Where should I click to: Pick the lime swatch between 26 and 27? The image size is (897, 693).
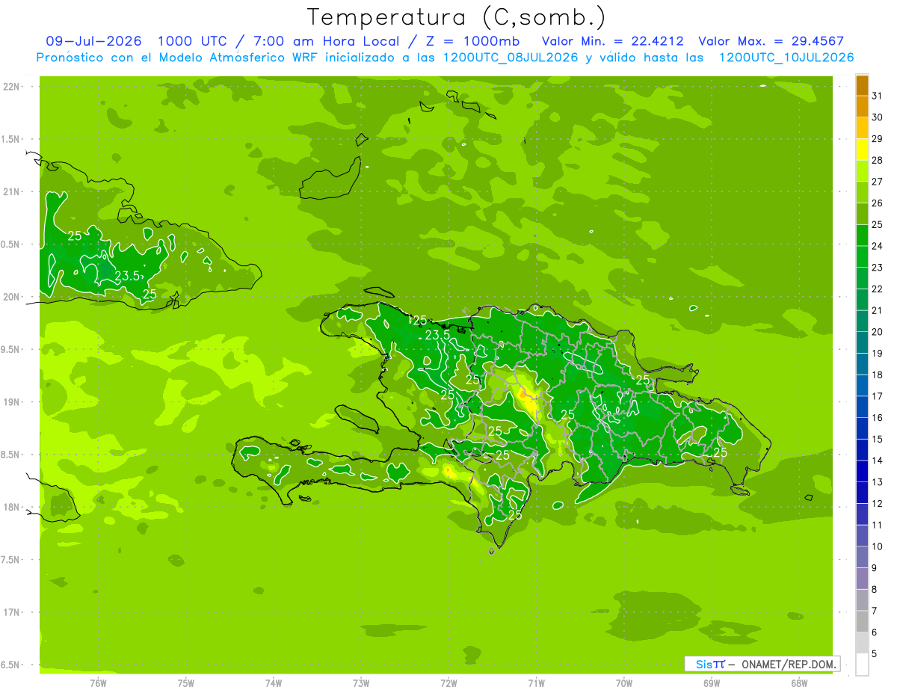tap(862, 192)
